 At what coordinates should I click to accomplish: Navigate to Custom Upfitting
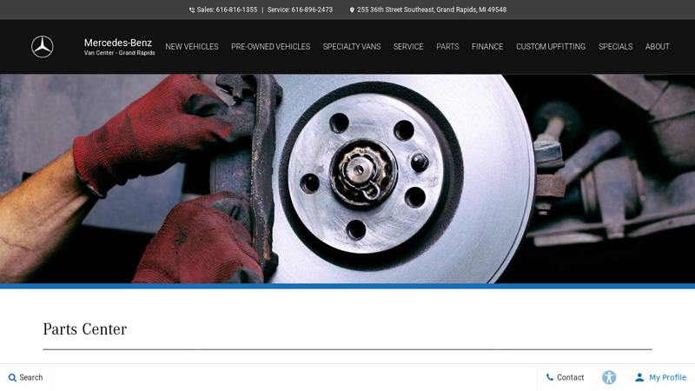point(551,47)
